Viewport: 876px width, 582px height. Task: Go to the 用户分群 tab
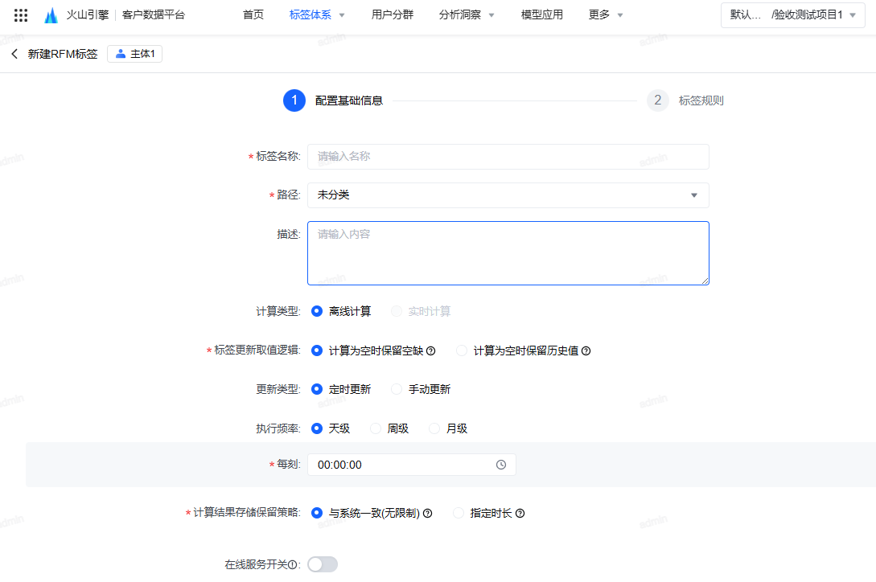(x=393, y=14)
